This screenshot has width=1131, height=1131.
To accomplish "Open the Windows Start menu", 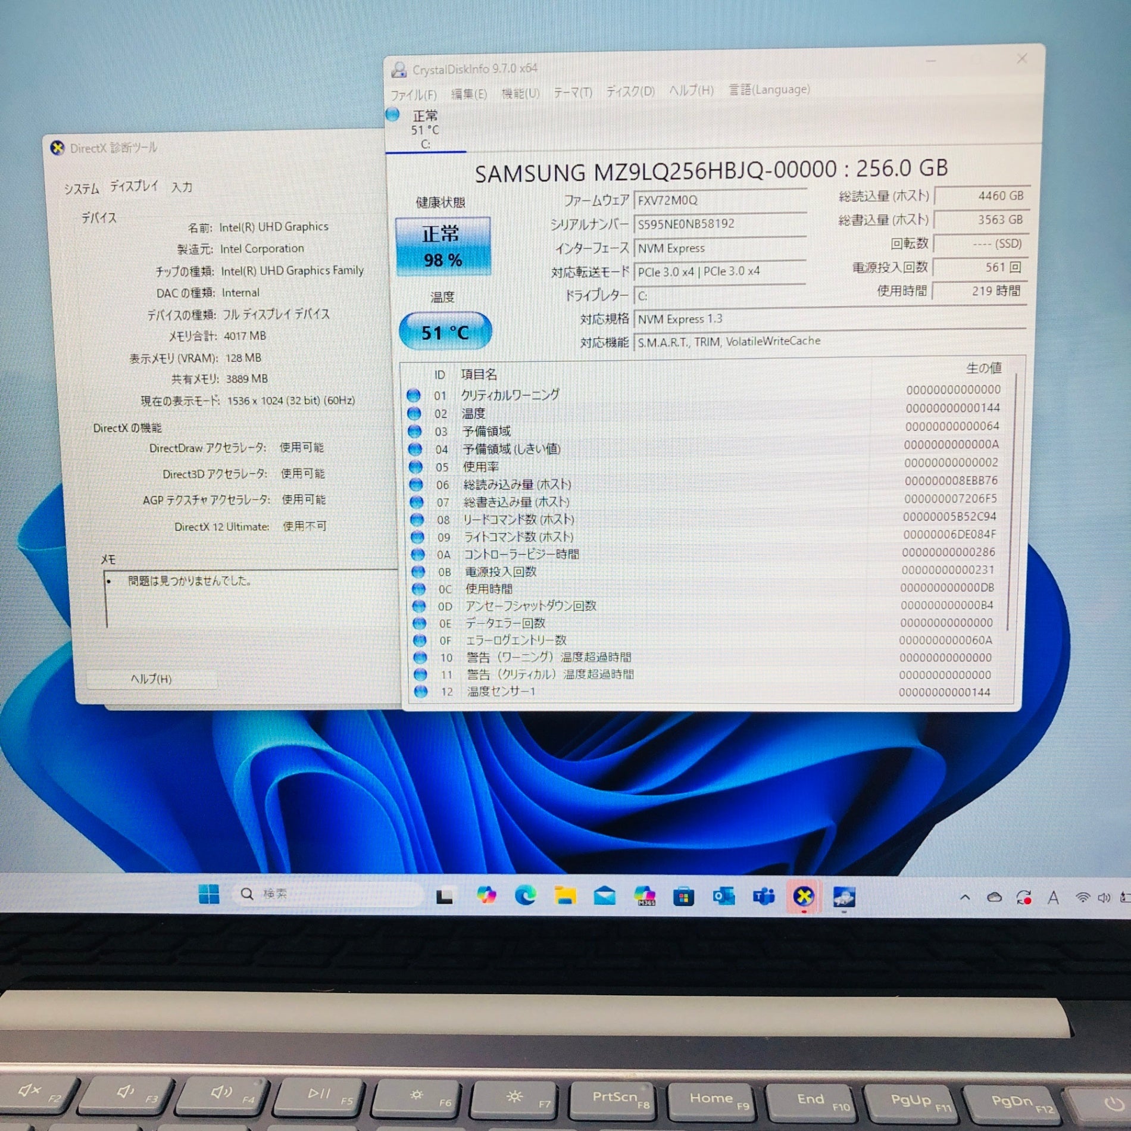I will [x=208, y=894].
